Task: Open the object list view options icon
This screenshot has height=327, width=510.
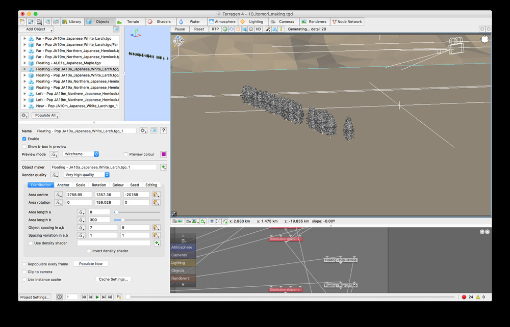Action: 116,29
